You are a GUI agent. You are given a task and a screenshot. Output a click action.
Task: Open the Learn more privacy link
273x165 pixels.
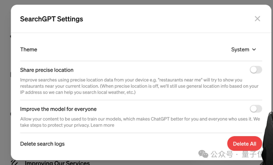pyautogui.click(x=102, y=125)
